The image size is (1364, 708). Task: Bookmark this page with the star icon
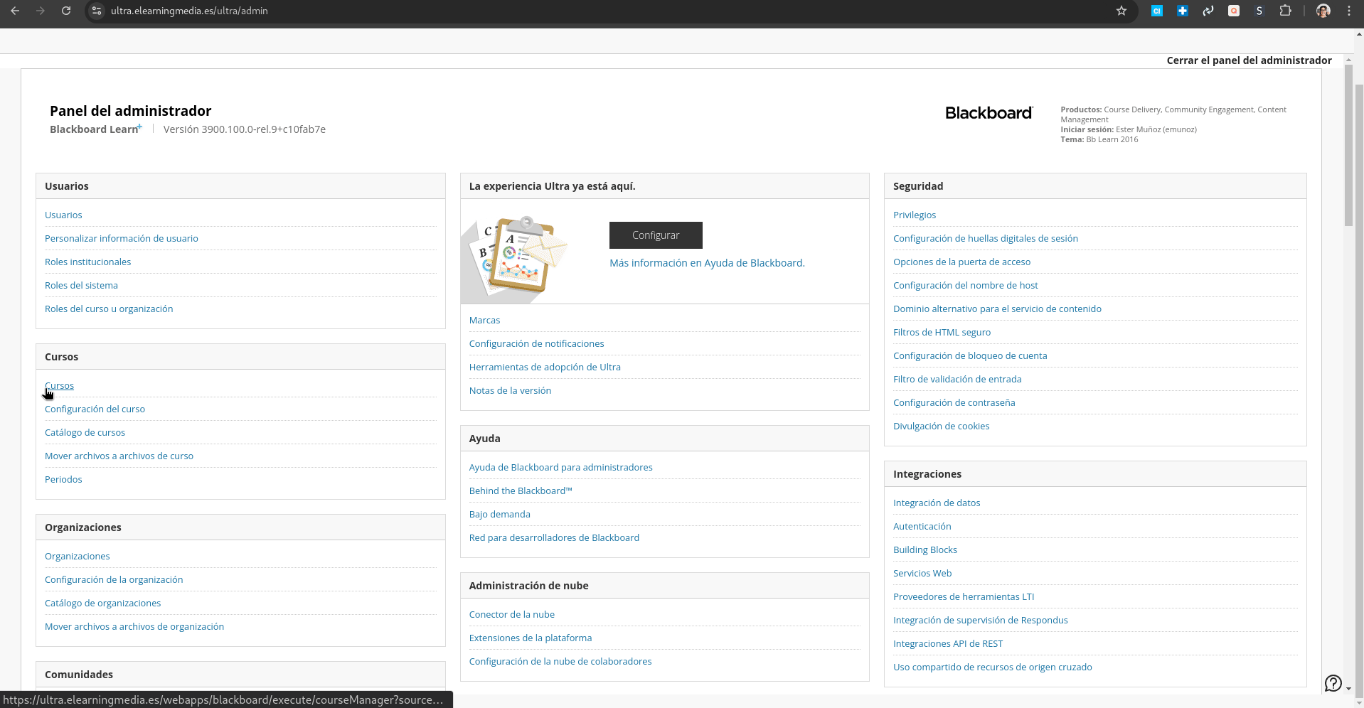pyautogui.click(x=1121, y=11)
